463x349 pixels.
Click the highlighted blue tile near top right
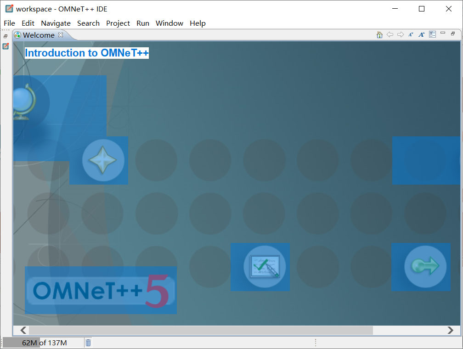click(x=426, y=161)
